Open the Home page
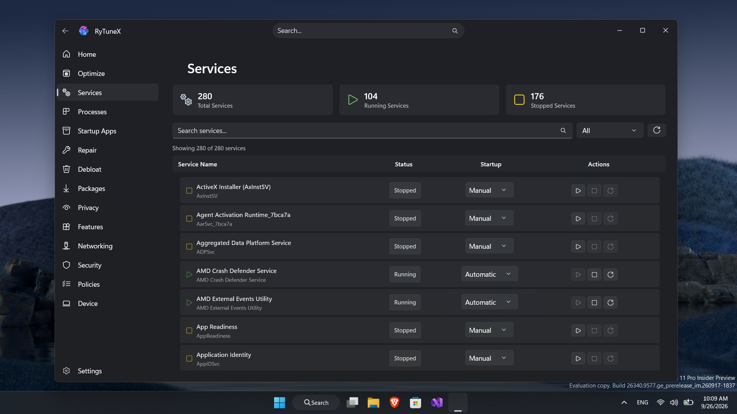Viewport: 737px width, 414px height. point(107,54)
